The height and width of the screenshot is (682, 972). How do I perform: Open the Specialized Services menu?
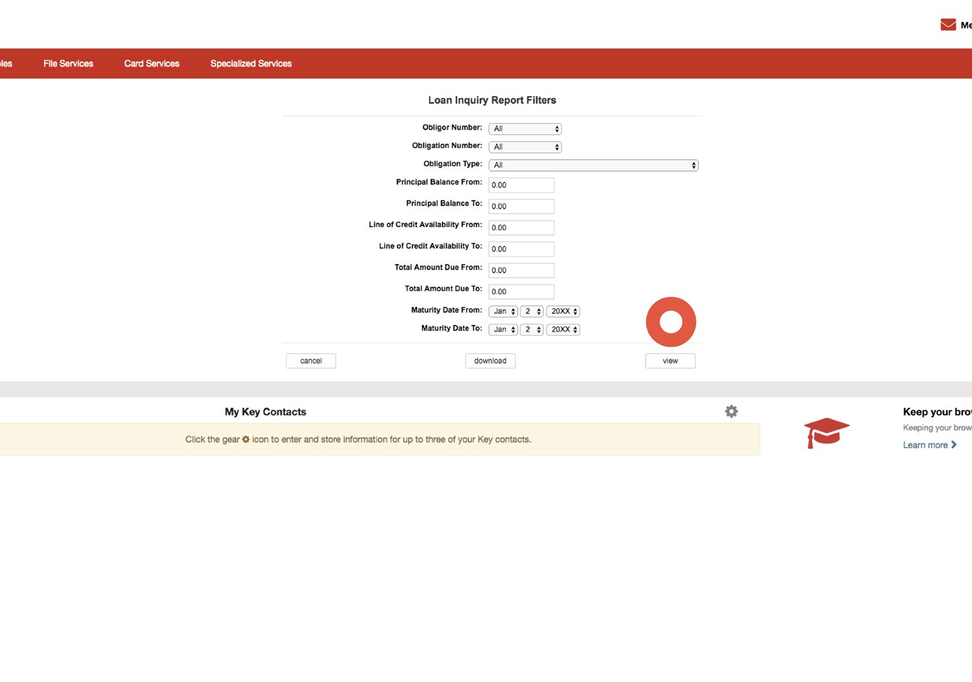click(x=251, y=63)
